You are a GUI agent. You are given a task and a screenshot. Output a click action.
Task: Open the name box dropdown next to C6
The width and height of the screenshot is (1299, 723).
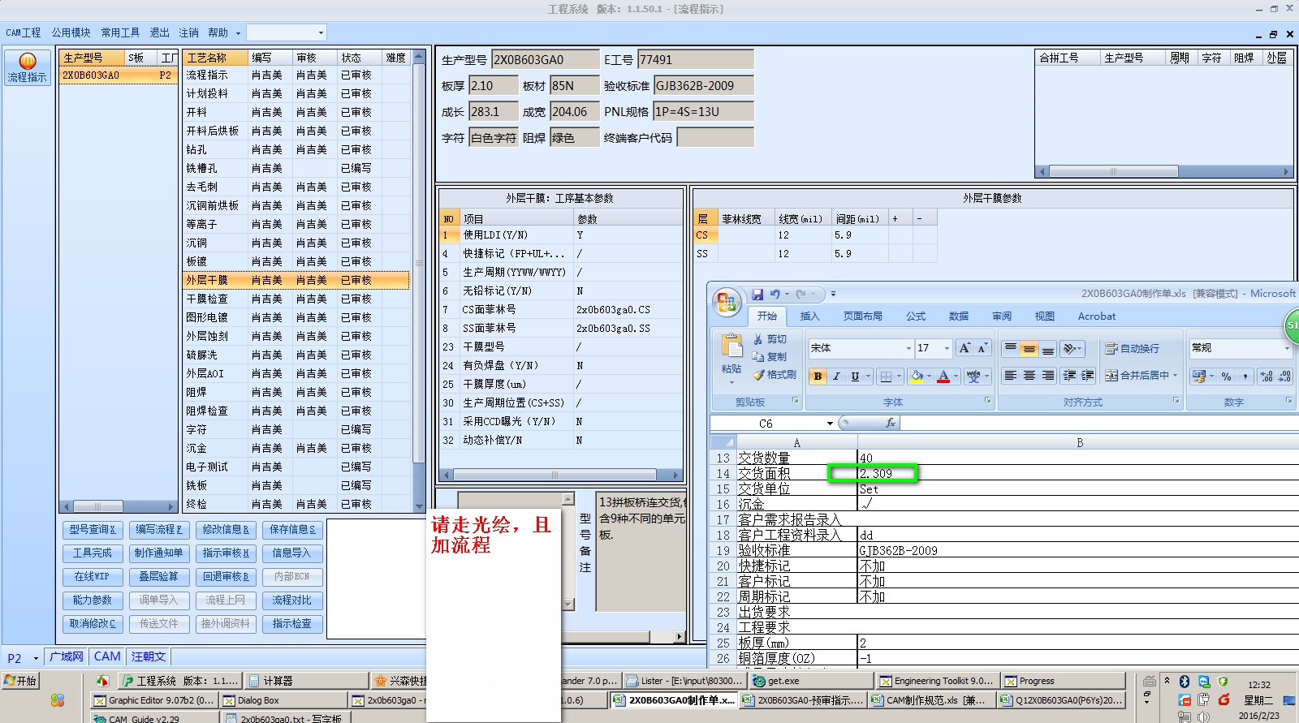point(830,423)
